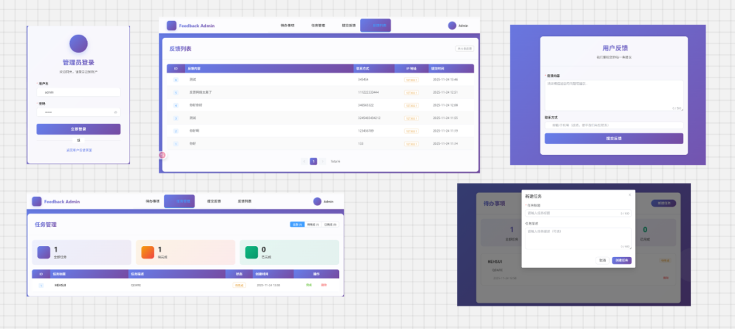This screenshot has width=735, height=329.
Task: Click the 创建任务 button in the 新建任务 dialog
Action: click(621, 260)
